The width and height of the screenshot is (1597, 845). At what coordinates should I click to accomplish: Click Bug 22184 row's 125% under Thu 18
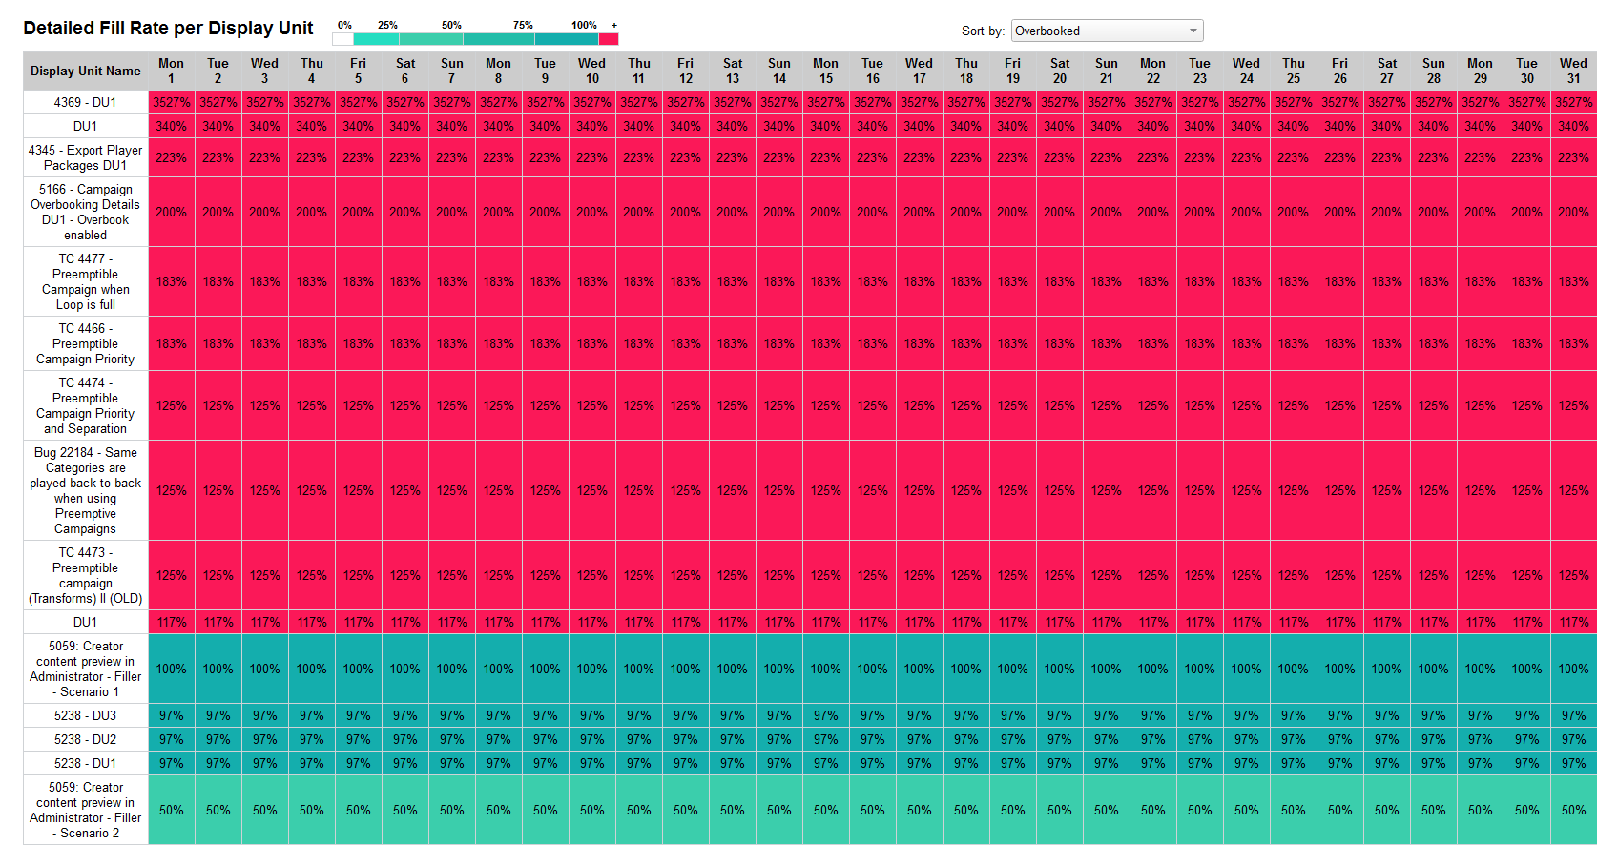click(966, 490)
